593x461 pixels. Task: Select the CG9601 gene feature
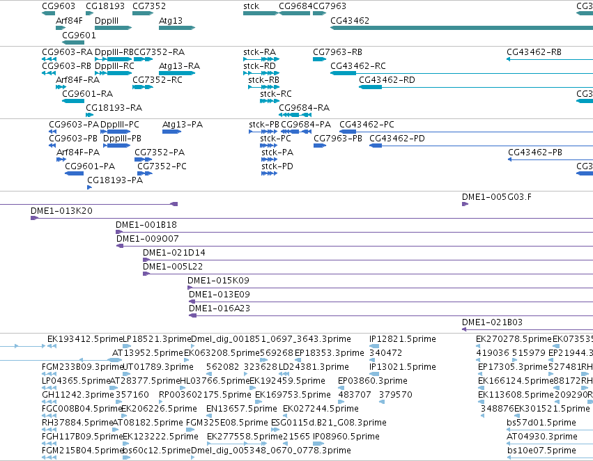(x=73, y=42)
